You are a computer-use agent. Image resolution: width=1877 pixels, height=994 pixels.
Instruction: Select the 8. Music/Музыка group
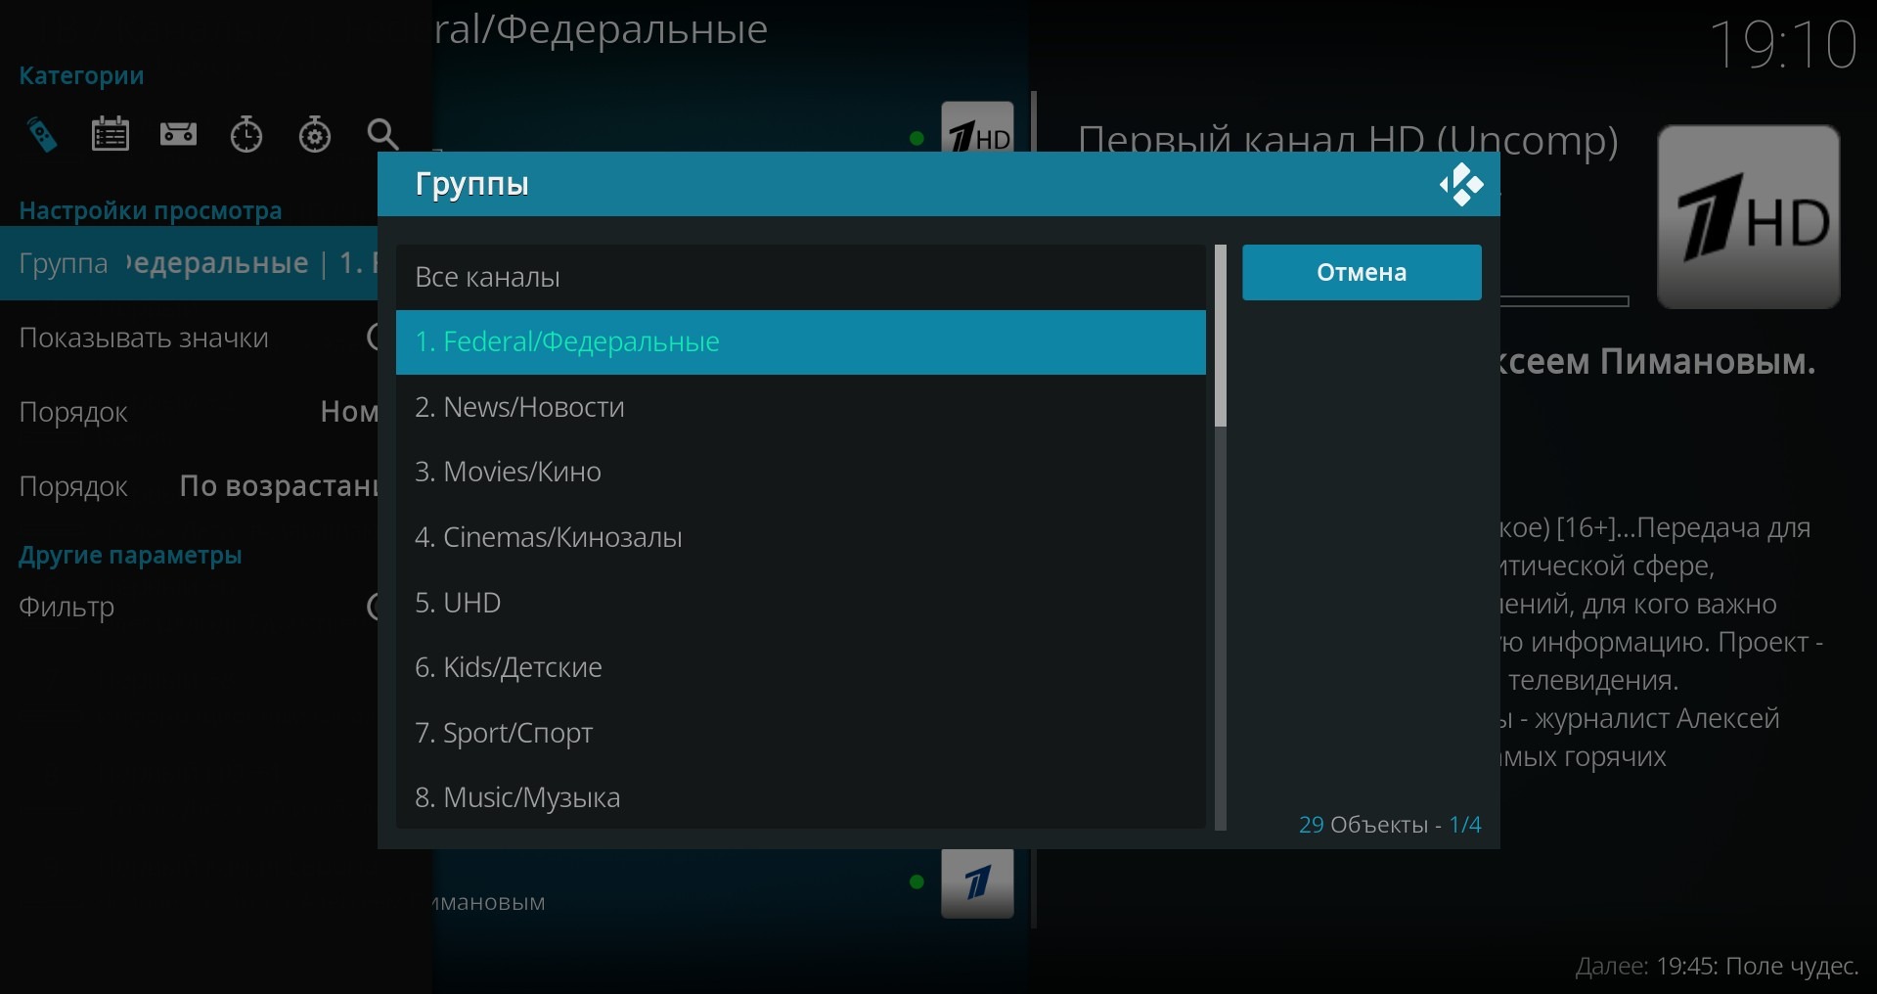(x=800, y=797)
